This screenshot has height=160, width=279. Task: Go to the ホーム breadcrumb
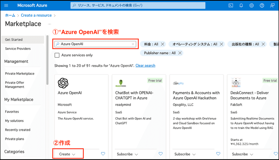10,15
